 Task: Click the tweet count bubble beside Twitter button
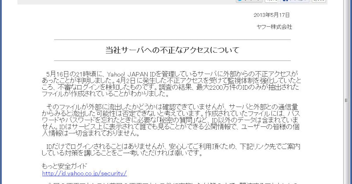click(x=271, y=1)
